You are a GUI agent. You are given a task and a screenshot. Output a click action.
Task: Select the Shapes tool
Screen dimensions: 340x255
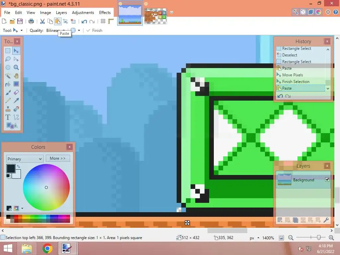click(x=12, y=126)
